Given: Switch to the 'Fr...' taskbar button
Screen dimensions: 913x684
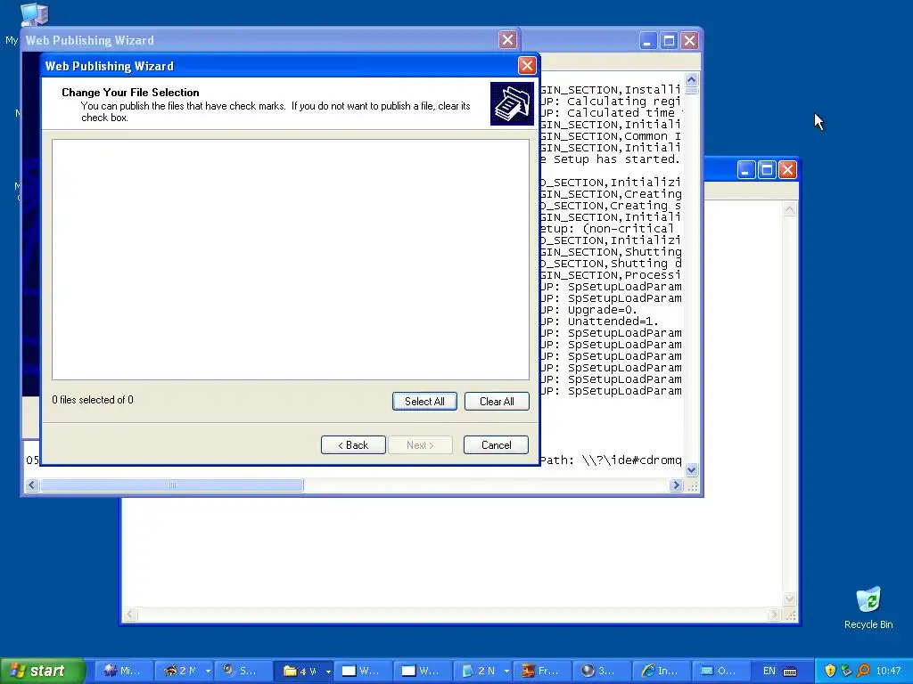Looking at the screenshot, I should (x=543, y=671).
